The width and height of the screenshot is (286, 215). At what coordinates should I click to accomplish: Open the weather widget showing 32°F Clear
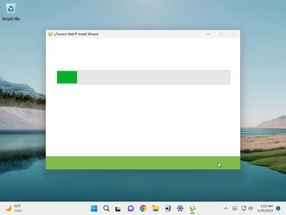tap(14, 208)
